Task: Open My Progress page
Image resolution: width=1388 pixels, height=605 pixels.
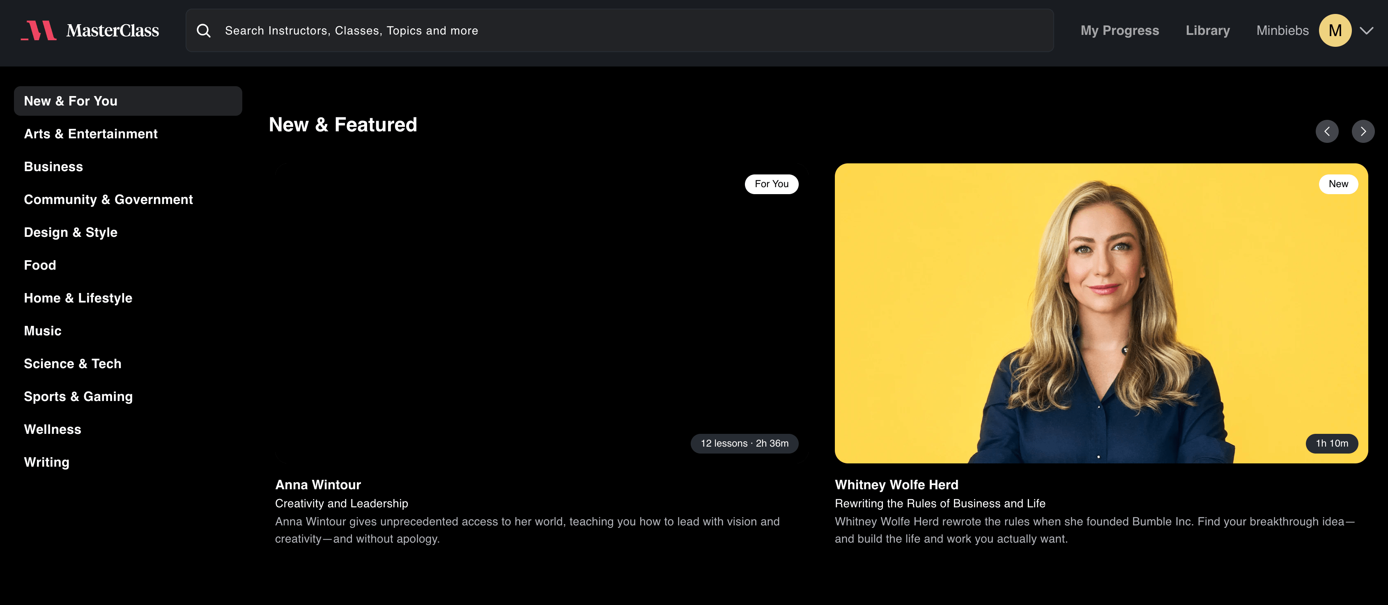Action: pos(1119,31)
